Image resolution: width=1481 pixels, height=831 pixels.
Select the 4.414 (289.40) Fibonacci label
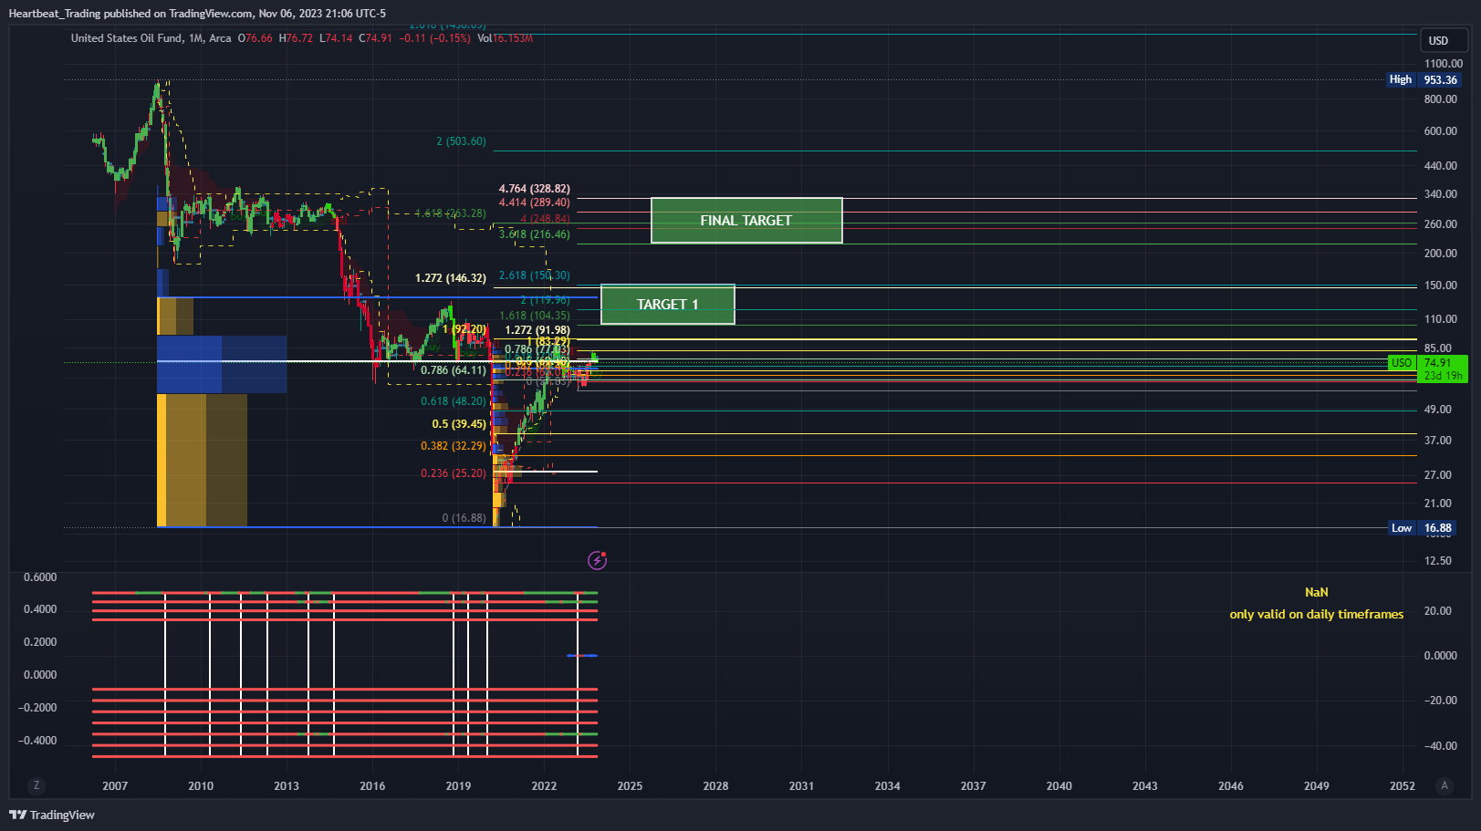[x=534, y=203]
